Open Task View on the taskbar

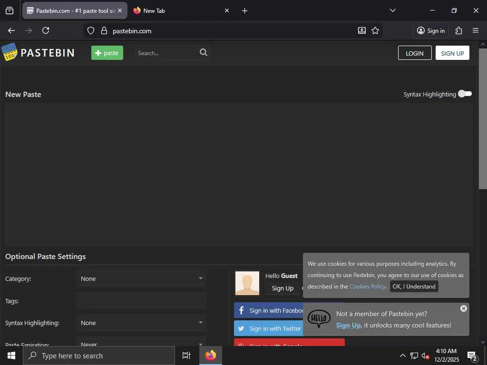[x=186, y=355]
